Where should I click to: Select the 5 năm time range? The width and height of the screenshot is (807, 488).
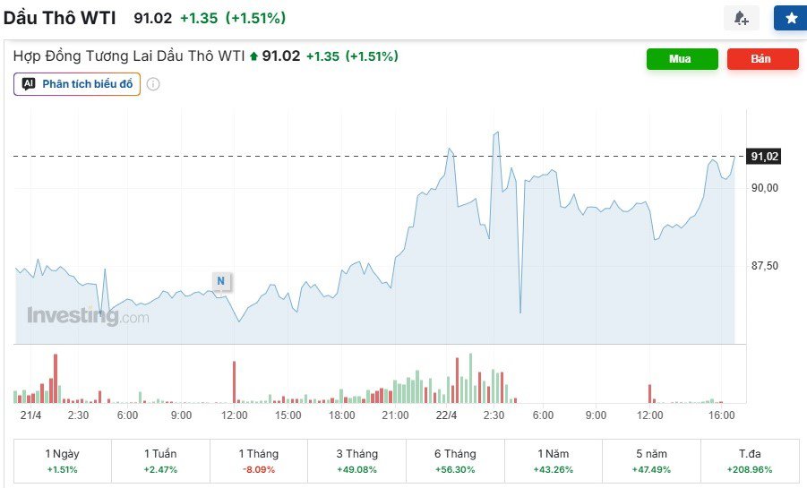coord(651,461)
